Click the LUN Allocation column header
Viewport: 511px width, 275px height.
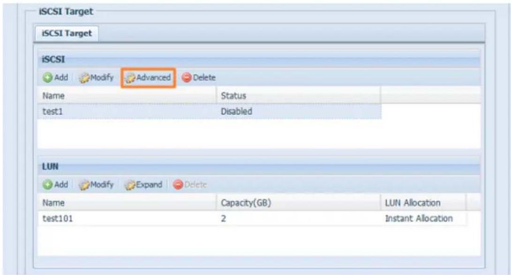412,203
